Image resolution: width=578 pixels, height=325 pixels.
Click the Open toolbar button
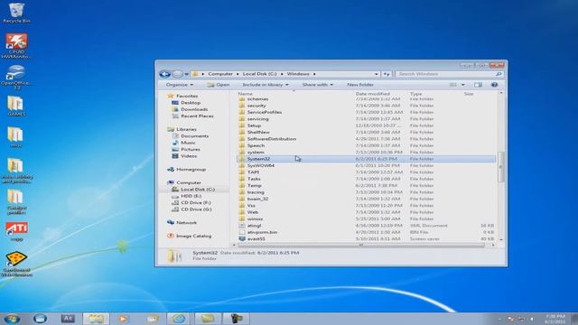(x=219, y=85)
